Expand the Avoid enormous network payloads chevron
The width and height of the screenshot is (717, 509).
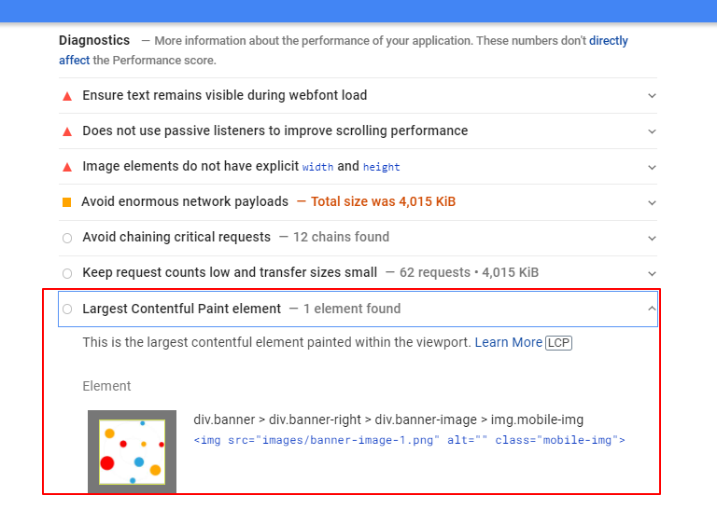click(x=652, y=202)
